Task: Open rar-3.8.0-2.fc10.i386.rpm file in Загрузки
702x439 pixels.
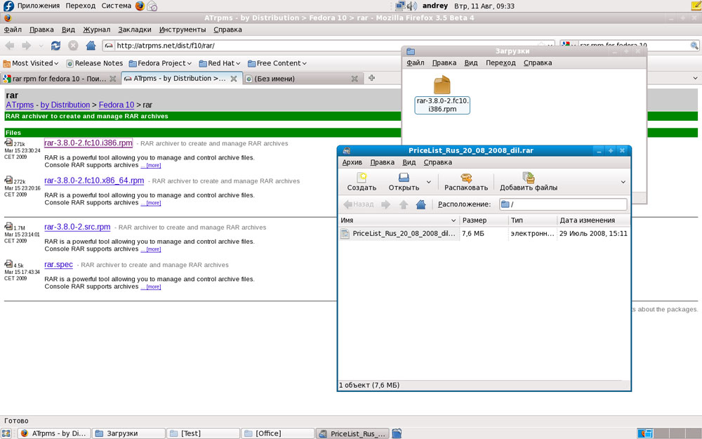Action: tap(442, 86)
